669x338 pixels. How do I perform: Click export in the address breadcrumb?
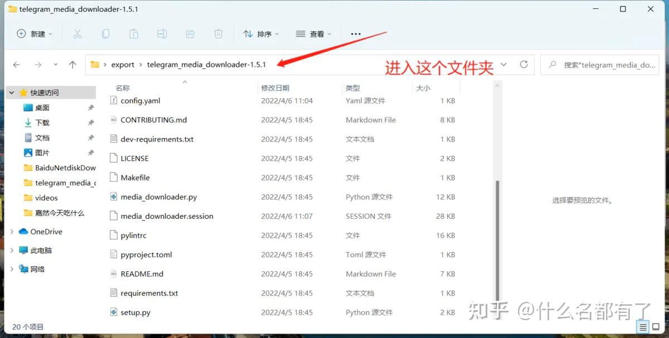(123, 64)
